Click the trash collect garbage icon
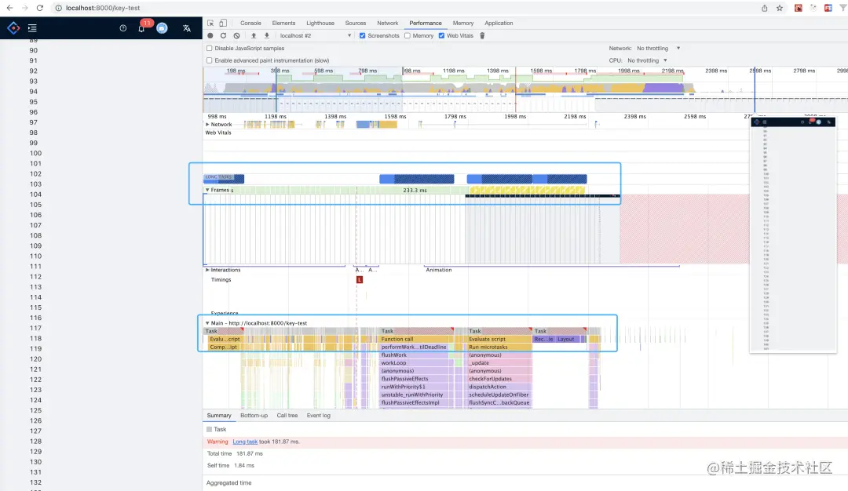Screen dimensions: 848x491 tap(482, 35)
